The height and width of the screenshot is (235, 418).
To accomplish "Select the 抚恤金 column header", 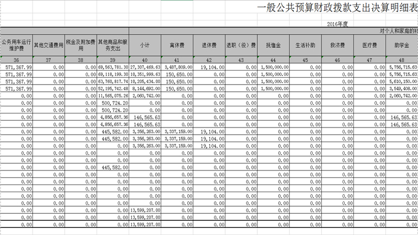I will pos(274,45).
